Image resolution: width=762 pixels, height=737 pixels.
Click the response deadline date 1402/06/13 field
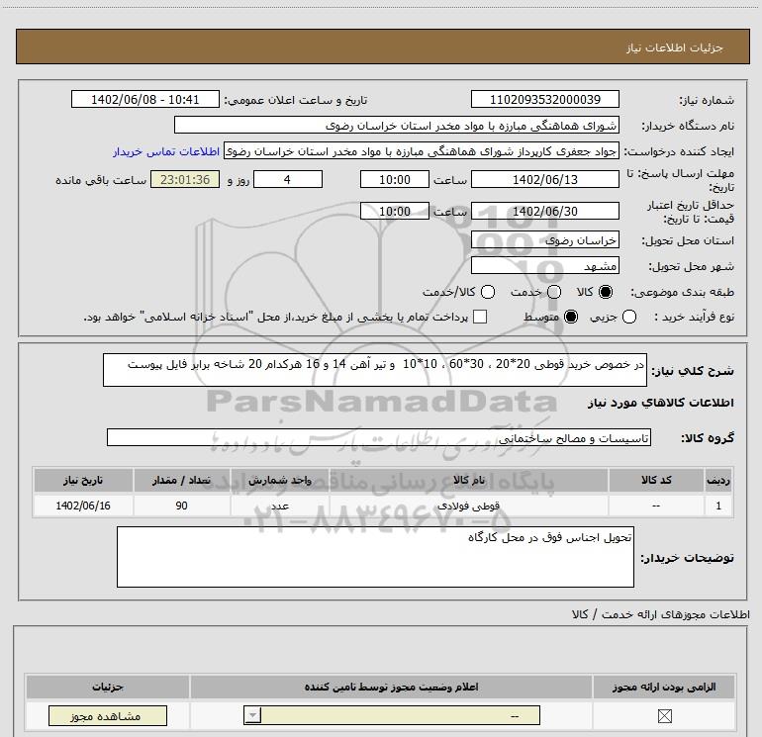[x=544, y=179]
